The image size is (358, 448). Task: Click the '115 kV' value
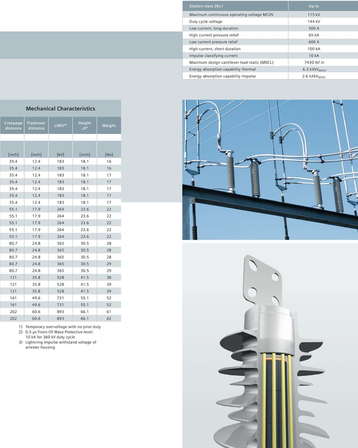click(x=314, y=15)
